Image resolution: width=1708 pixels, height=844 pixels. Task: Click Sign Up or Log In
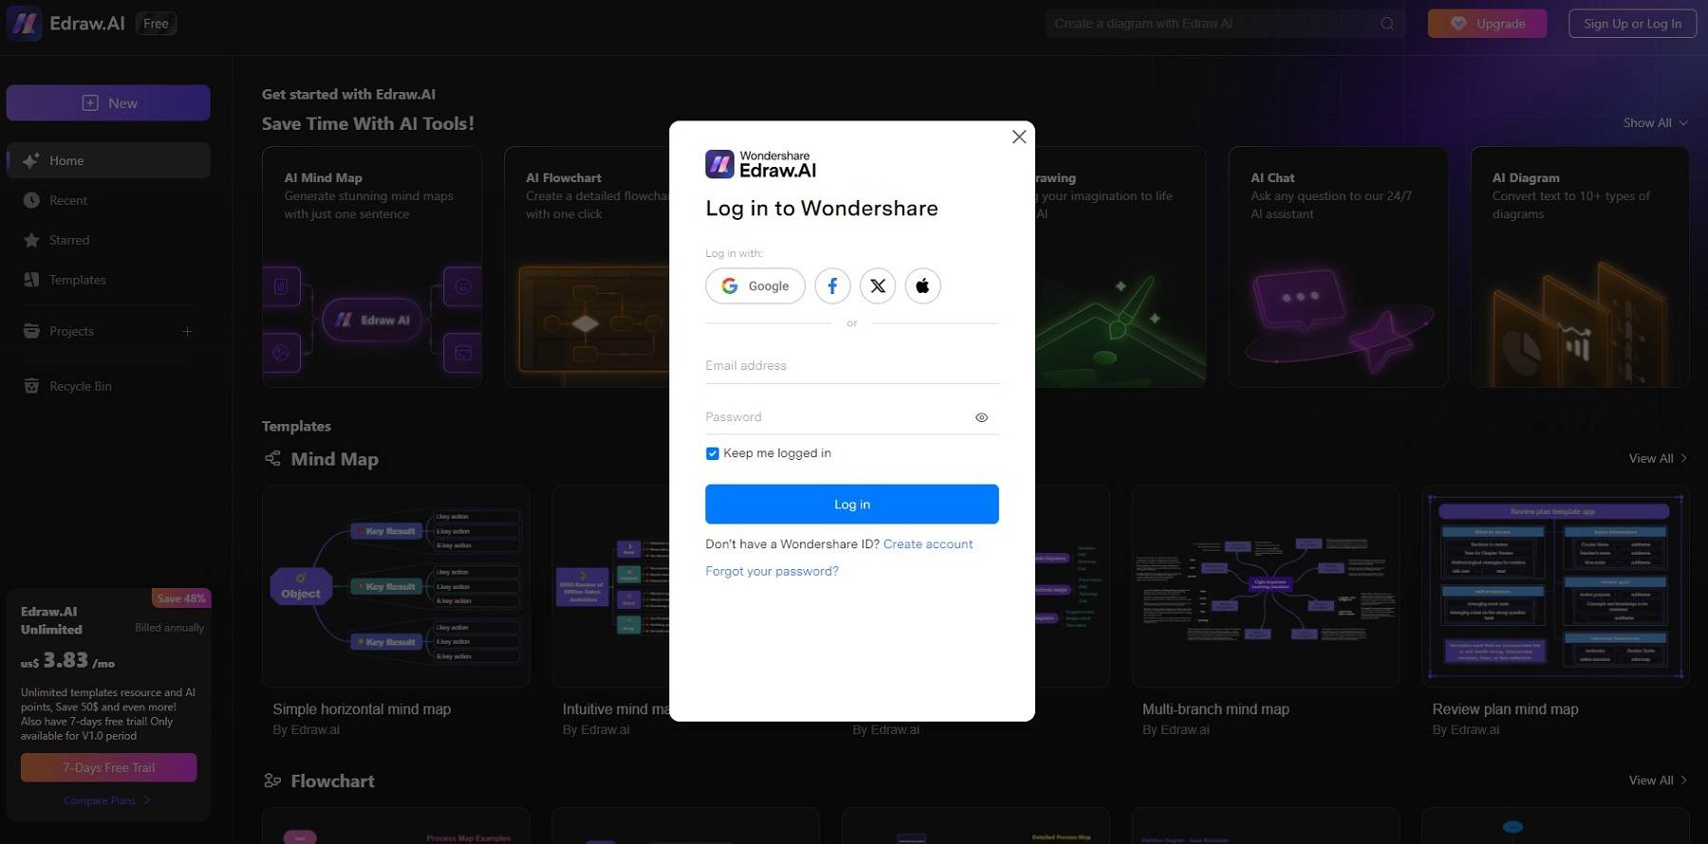[x=1632, y=24]
